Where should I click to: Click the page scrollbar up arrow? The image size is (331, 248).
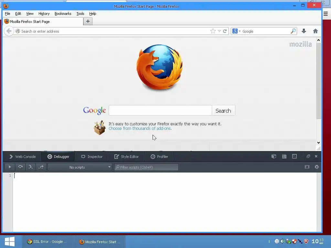pos(318,40)
